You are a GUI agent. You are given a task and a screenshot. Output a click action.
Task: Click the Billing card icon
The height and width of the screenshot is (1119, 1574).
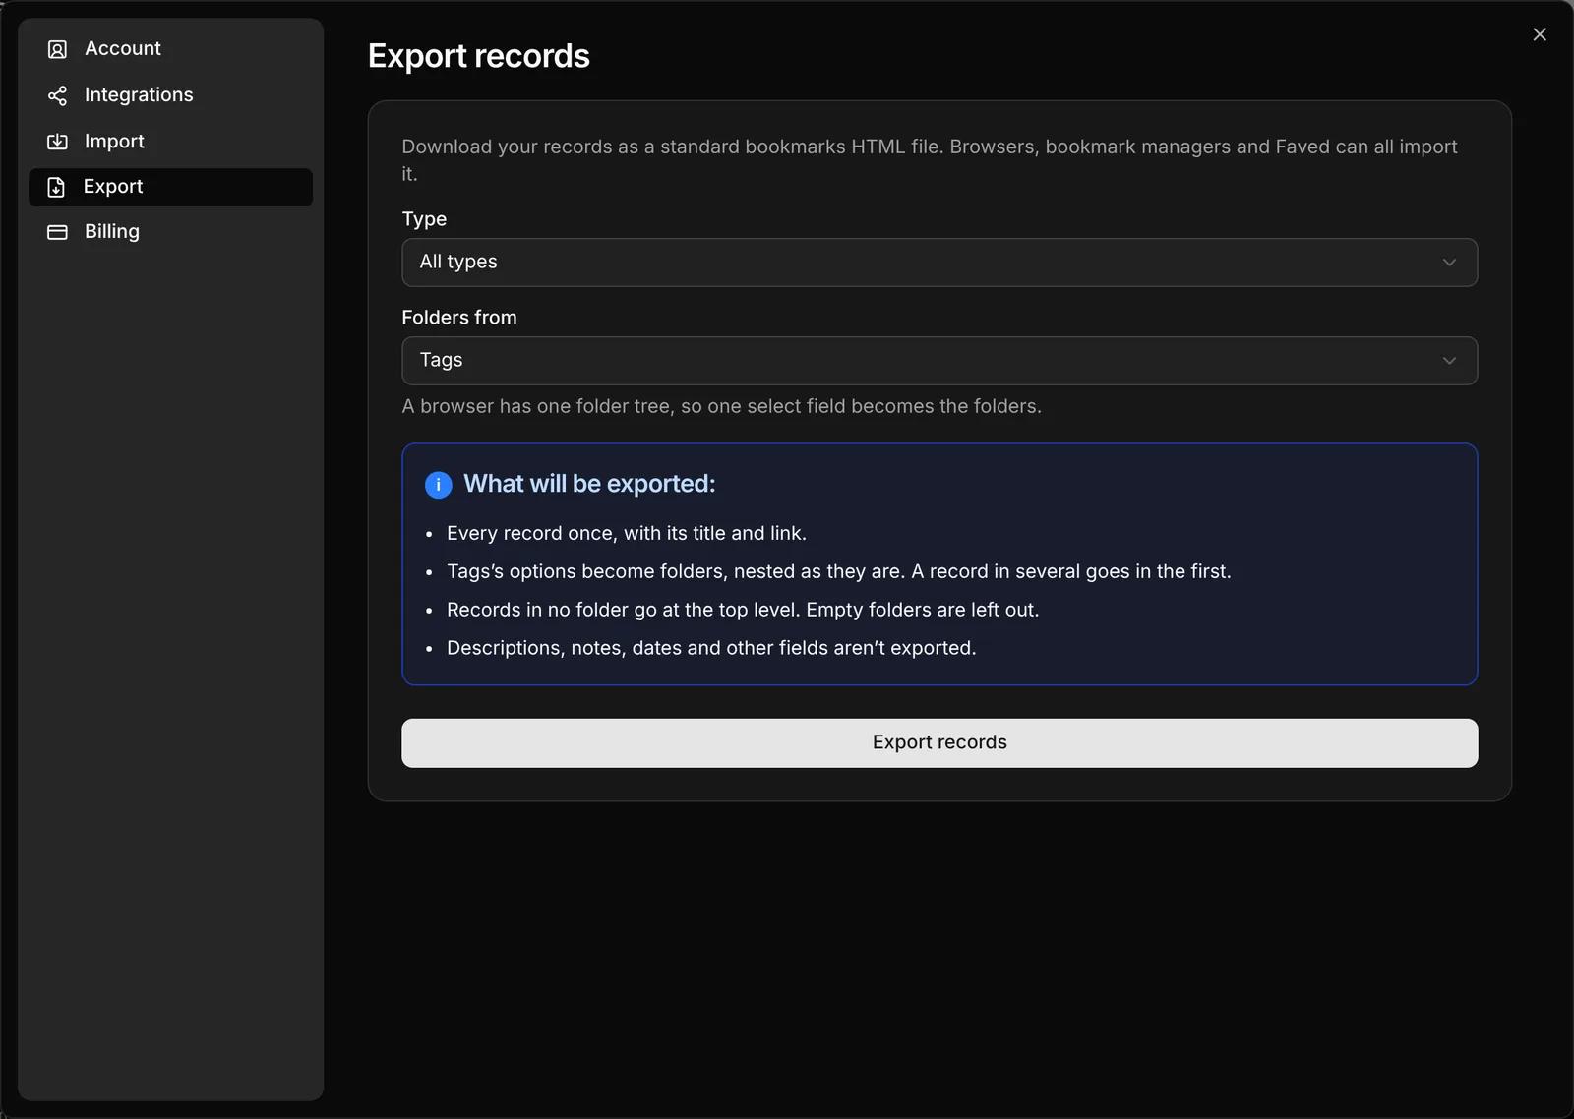coord(57,232)
